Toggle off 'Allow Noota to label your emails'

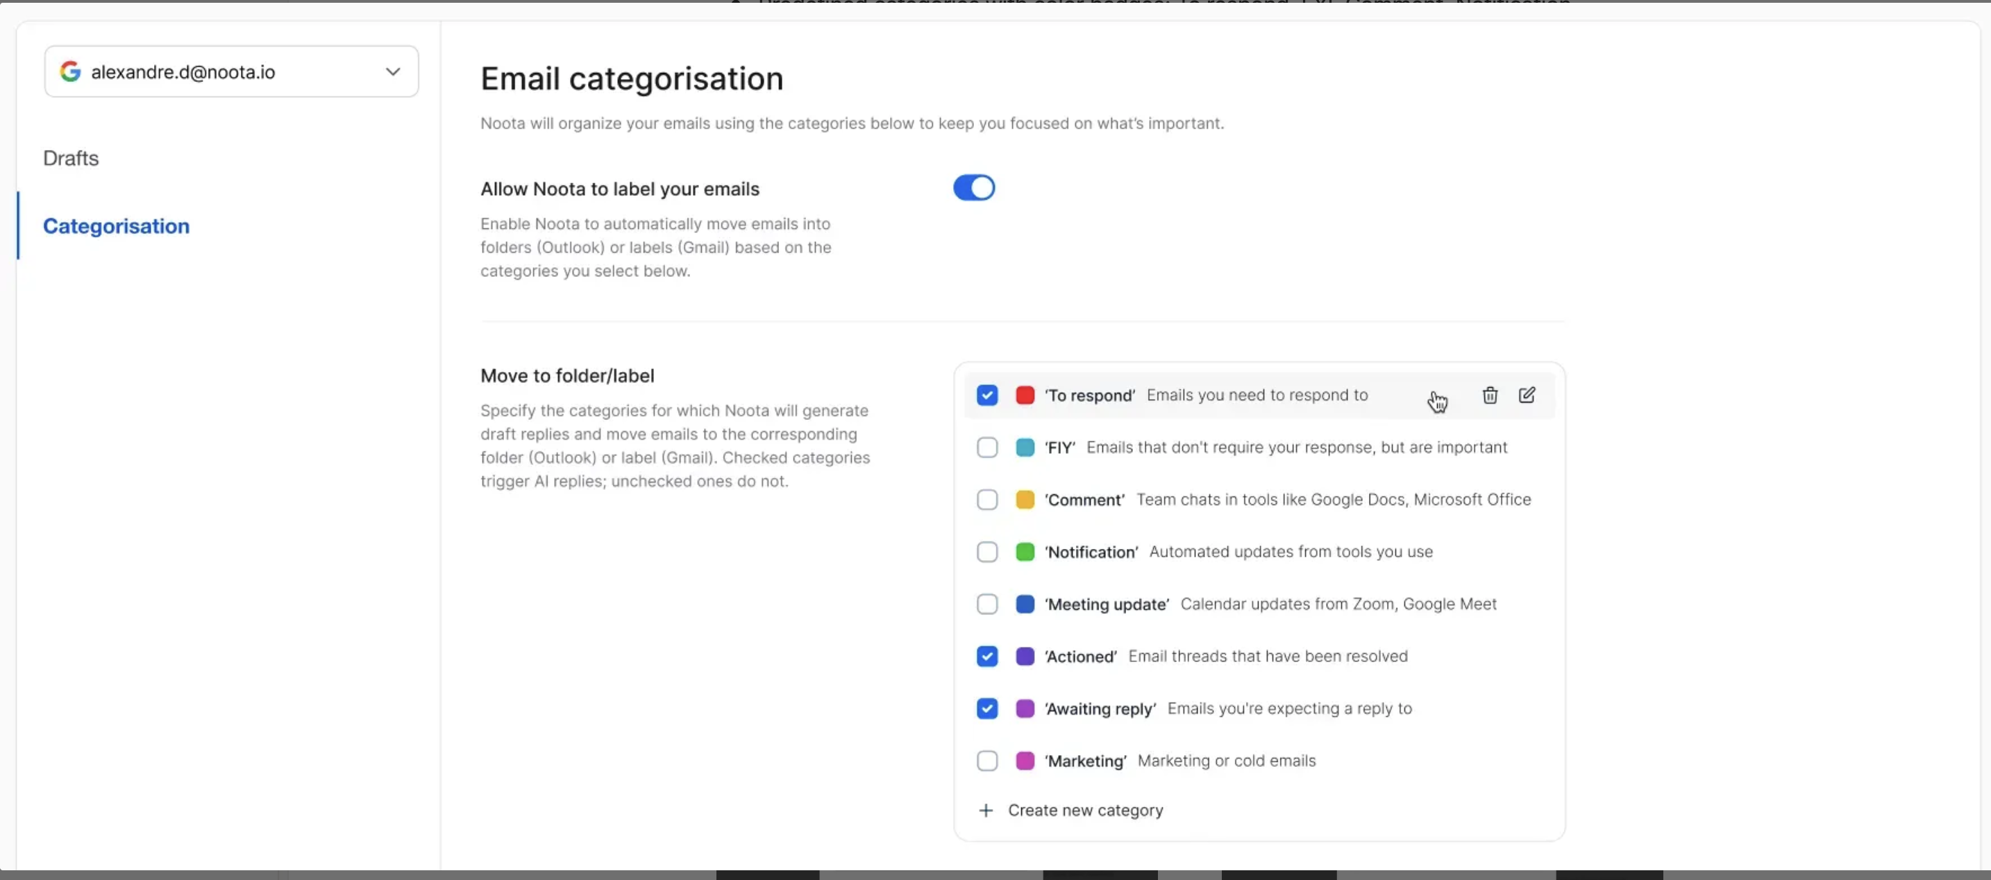973,188
